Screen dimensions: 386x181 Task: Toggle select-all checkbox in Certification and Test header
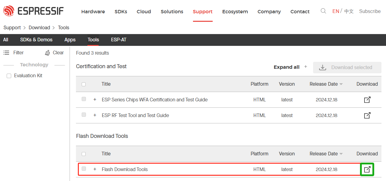click(84, 84)
